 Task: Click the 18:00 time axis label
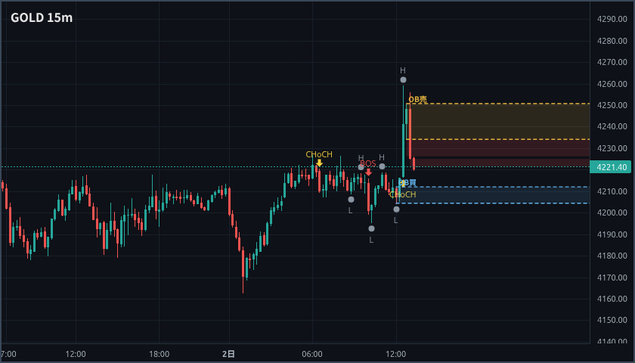pos(160,354)
